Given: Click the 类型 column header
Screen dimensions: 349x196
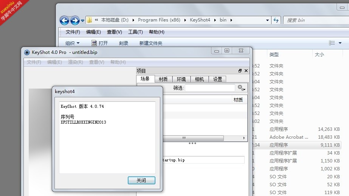Looking at the screenshot, I should click(x=274, y=54).
